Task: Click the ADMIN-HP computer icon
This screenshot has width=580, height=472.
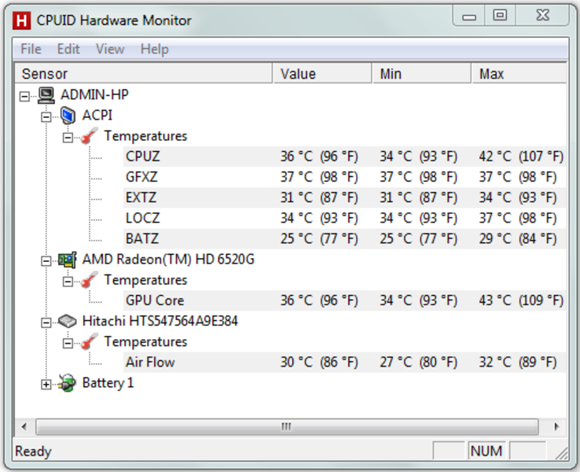Action: tap(46, 95)
